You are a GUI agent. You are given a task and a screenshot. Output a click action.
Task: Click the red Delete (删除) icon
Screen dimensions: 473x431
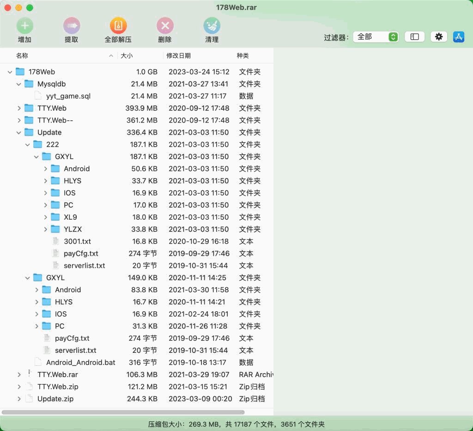(165, 25)
